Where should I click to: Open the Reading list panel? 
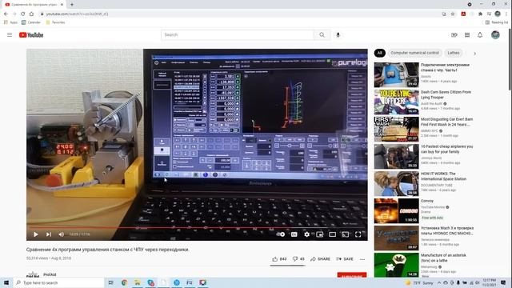click(x=497, y=22)
